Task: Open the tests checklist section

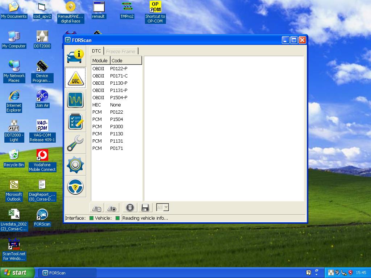Action: 75,121
